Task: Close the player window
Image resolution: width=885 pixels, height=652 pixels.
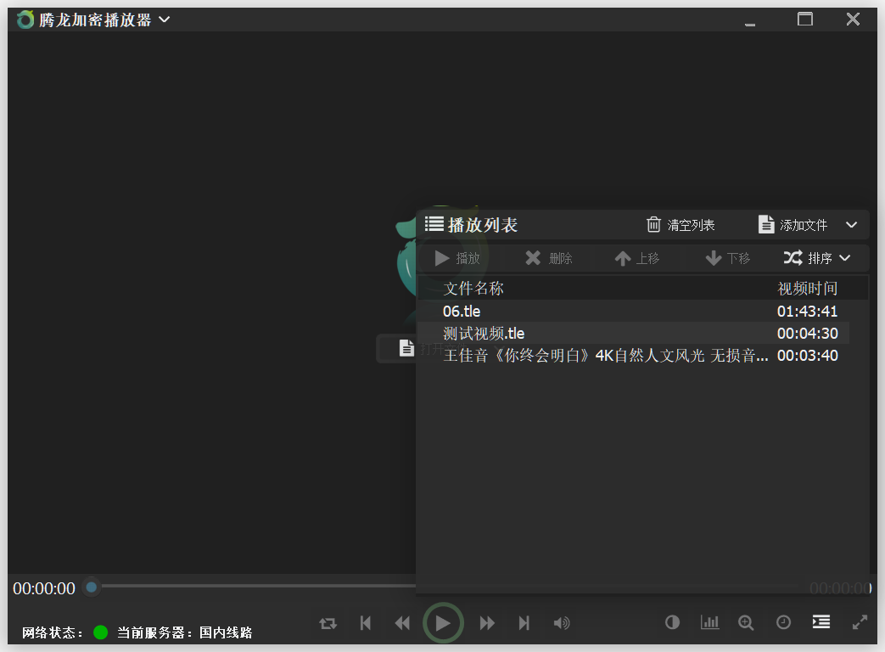Action: pos(853,20)
